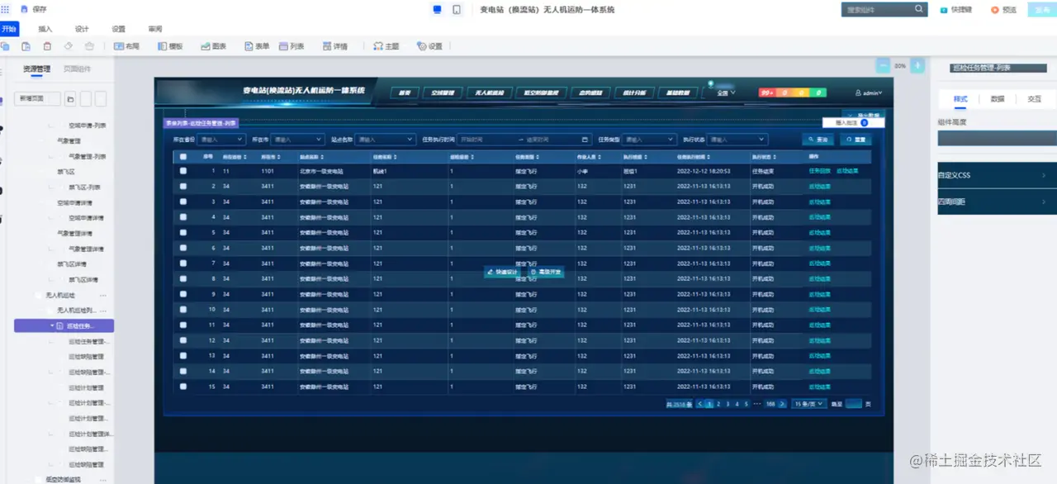This screenshot has height=484, width=1057.
Task: Click the search magnifier icon in top bar
Action: tap(919, 9)
